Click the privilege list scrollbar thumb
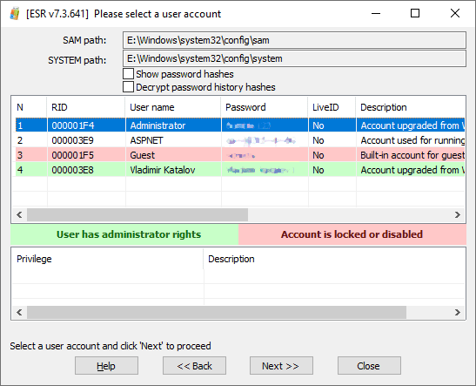 (x=217, y=313)
